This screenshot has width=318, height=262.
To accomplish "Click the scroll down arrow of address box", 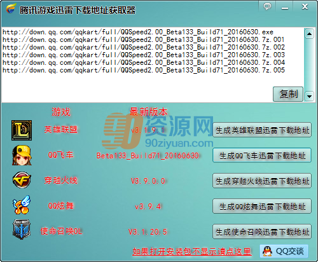I will pyautogui.click(x=309, y=97).
